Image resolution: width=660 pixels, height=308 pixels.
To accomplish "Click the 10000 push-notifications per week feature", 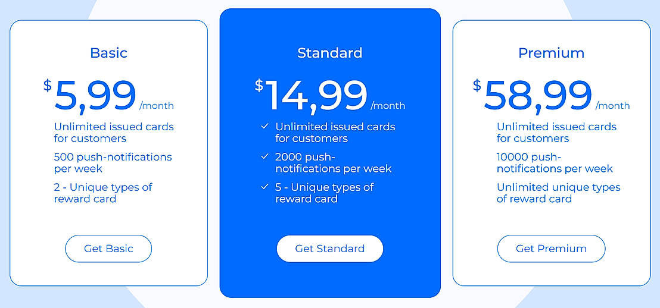I will (x=555, y=163).
